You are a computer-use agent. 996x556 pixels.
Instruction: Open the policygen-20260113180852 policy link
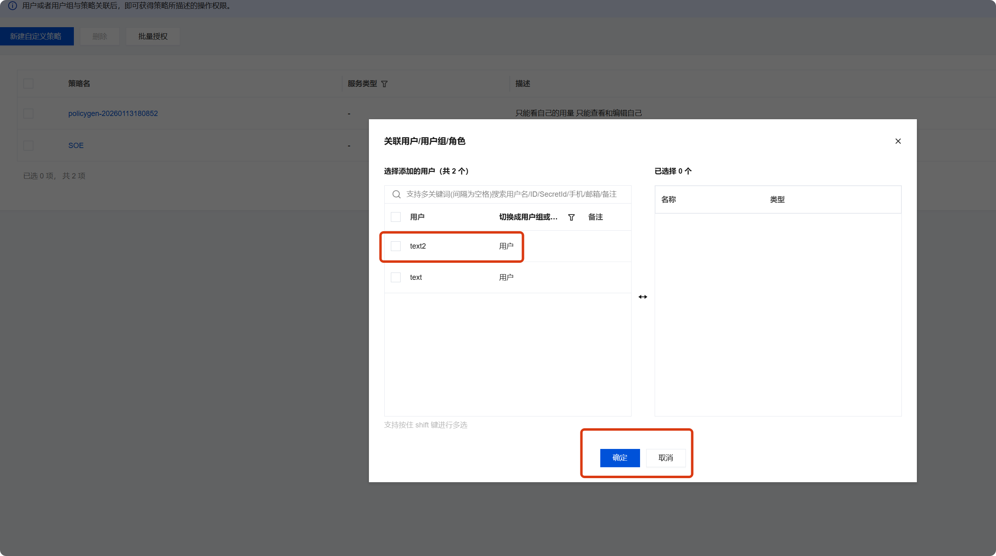tap(113, 114)
